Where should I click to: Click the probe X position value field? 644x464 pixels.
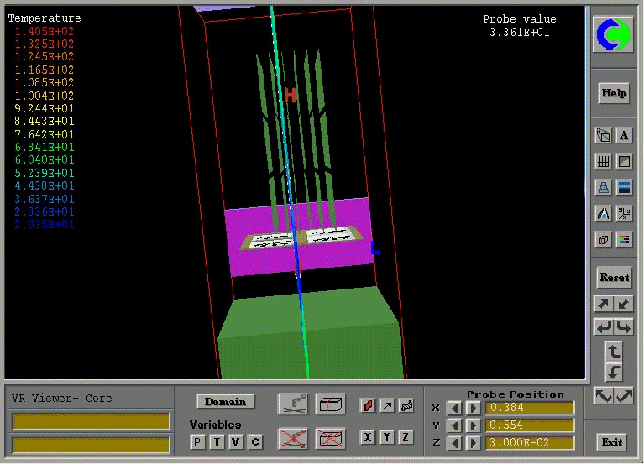click(531, 409)
